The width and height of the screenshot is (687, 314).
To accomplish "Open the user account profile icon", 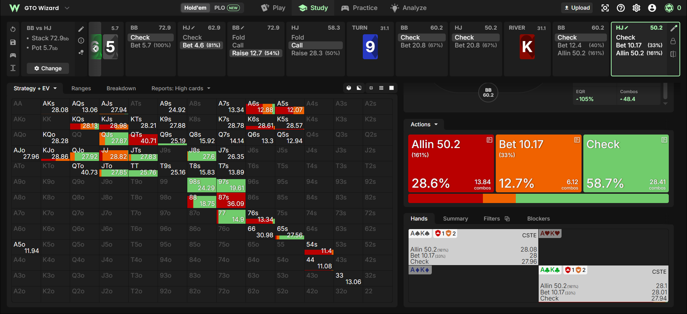I will (652, 8).
